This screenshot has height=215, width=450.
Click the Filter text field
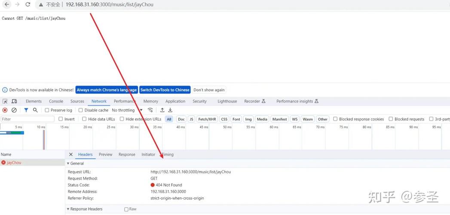pyautogui.click(x=28, y=119)
